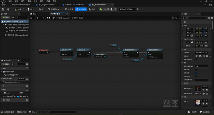Start play with the green play button

coord(101,9)
